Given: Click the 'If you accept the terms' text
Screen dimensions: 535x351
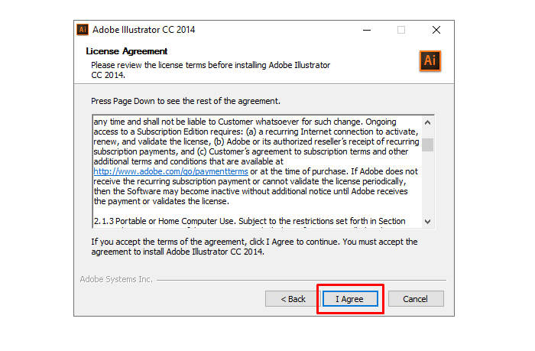Looking at the screenshot, I should pyautogui.click(x=254, y=242).
